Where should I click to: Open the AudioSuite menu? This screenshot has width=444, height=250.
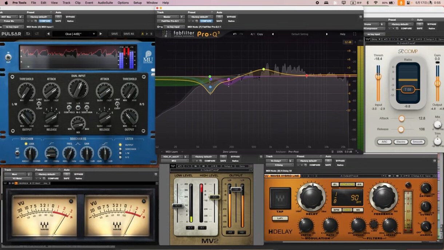click(105, 3)
